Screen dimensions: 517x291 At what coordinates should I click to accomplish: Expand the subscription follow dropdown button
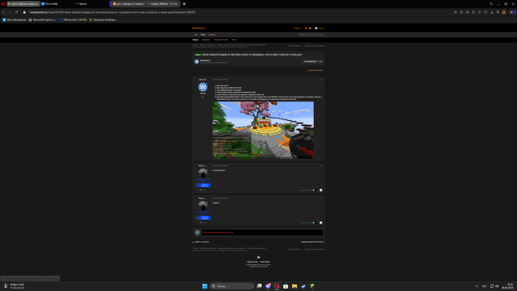click(x=310, y=62)
